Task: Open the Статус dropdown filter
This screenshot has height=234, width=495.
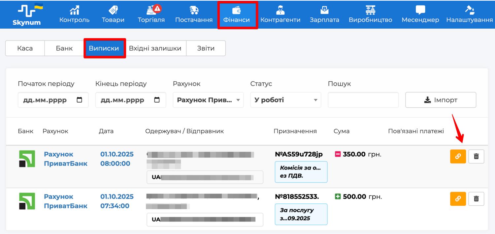Action: pos(285,100)
